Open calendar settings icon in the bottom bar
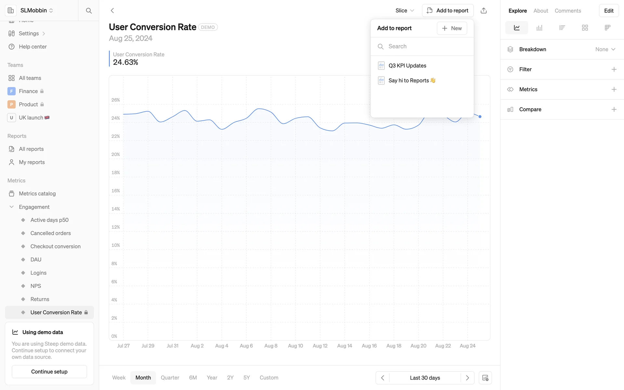This screenshot has height=390, width=624. (485, 378)
